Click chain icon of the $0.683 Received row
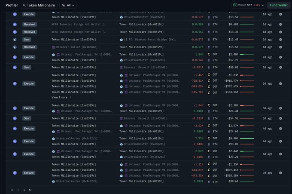The width and height of the screenshot is (292, 194). (x=15, y=25)
